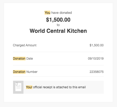Click highlighted Donation word in Date row
The image size is (117, 107).
point(19,59)
